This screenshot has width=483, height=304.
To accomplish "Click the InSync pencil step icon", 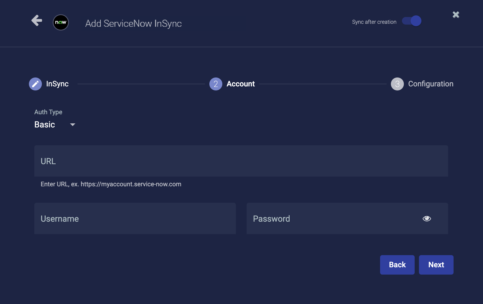I will (x=35, y=84).
